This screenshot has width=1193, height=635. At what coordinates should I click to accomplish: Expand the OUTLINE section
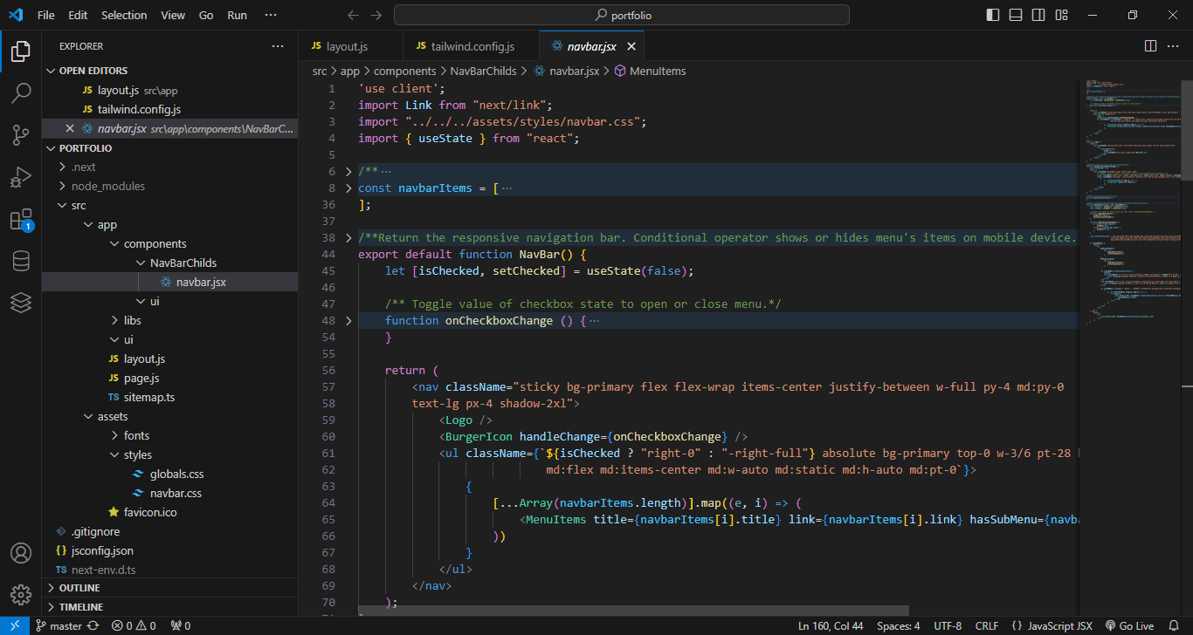coord(170,587)
